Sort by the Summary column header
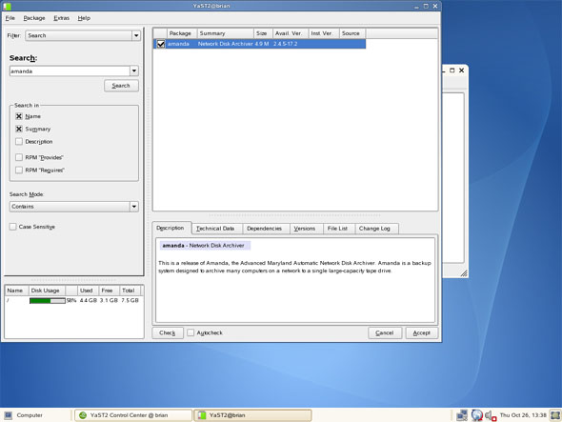 [x=225, y=33]
